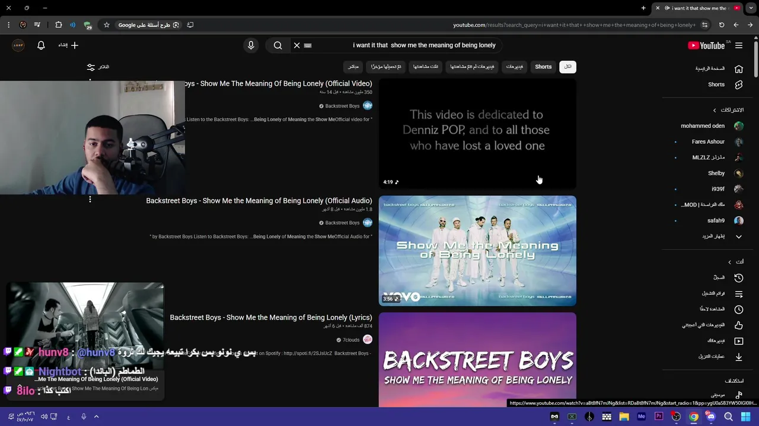Open the tab search dropdown arrow
Viewport: 759px width, 426px height.
tap(751, 8)
